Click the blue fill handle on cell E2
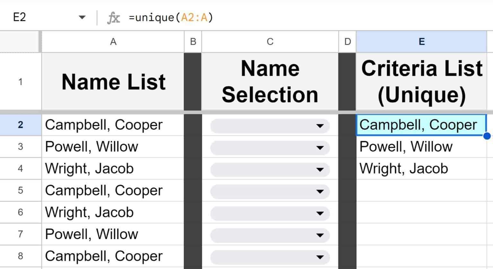This screenshot has width=493, height=269. (487, 136)
